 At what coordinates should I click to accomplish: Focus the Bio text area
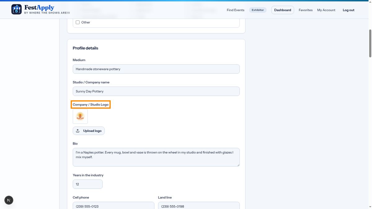[156, 157]
